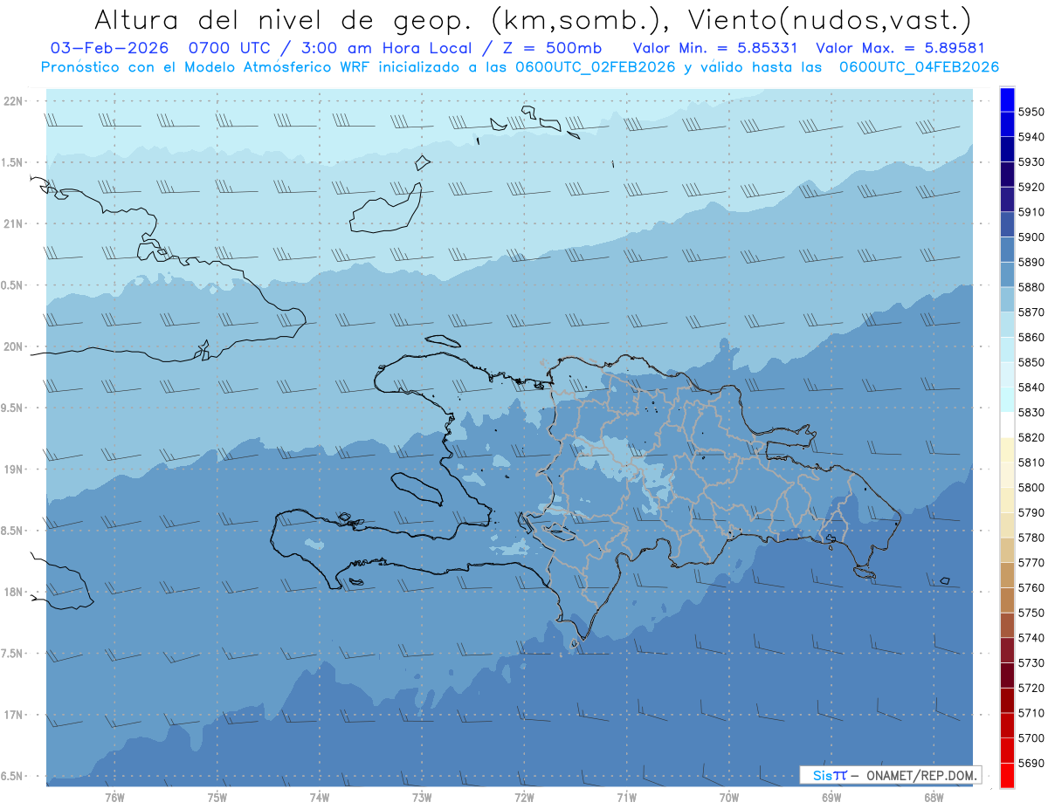Click the 76W longitude label
The image size is (1048, 809).
(x=114, y=797)
